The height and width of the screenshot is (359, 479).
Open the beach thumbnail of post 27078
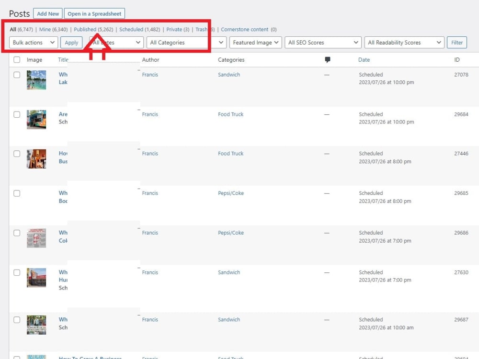click(x=36, y=80)
